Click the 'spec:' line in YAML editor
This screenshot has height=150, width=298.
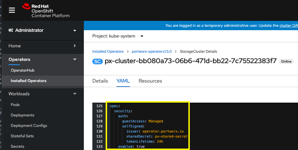click(x=115, y=106)
